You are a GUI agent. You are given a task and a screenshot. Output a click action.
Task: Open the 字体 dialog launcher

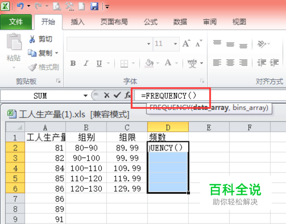202,81
